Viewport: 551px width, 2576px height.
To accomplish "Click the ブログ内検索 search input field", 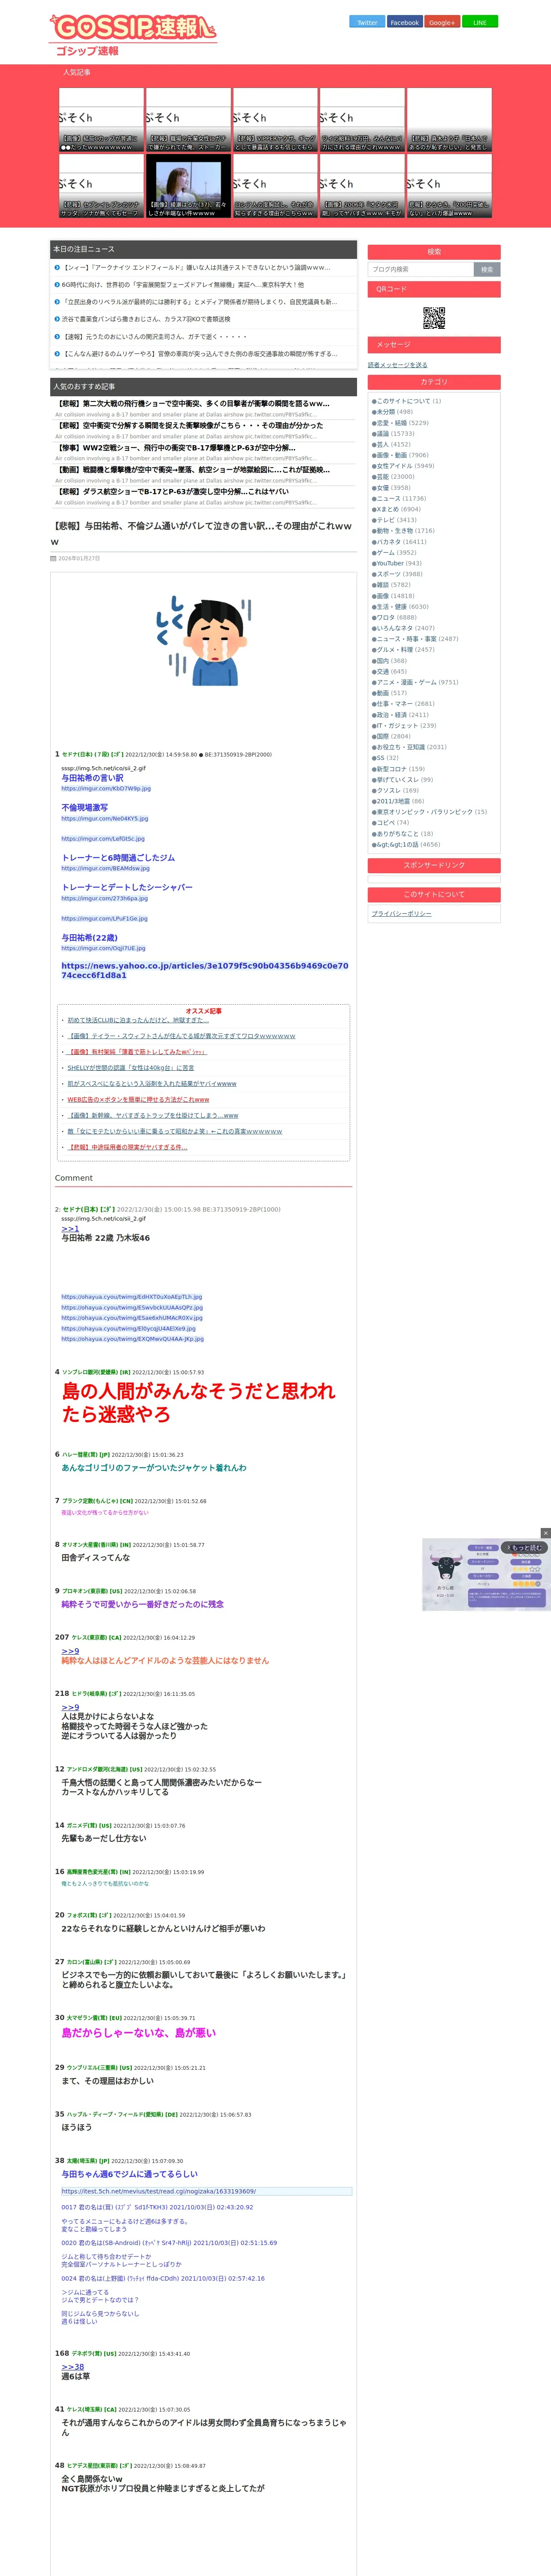I will 420,269.
